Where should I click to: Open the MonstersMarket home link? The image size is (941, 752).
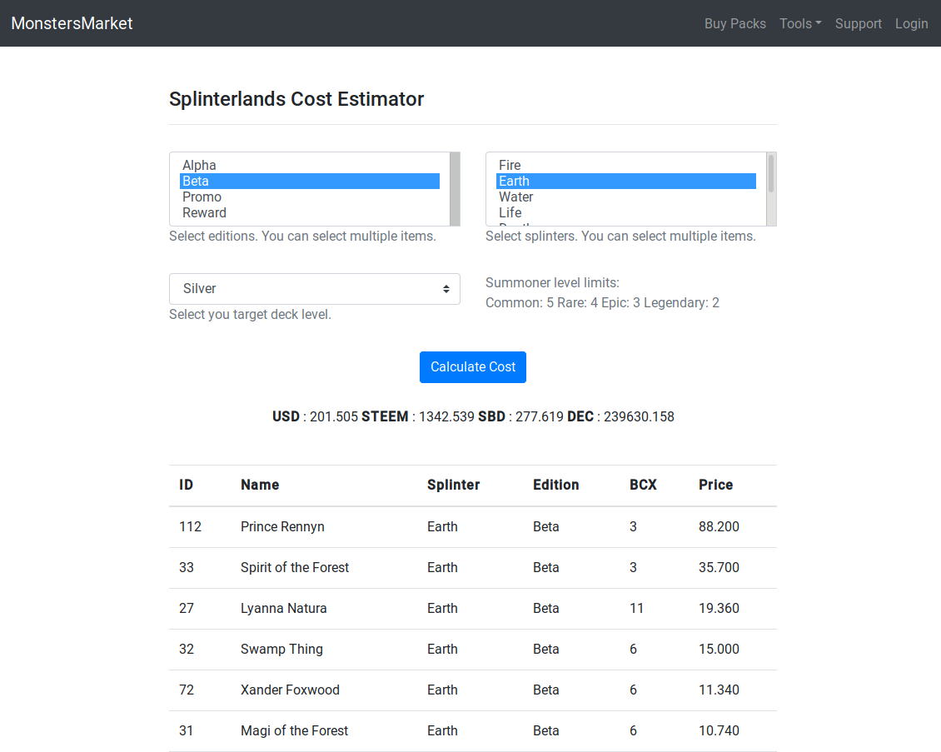(72, 23)
